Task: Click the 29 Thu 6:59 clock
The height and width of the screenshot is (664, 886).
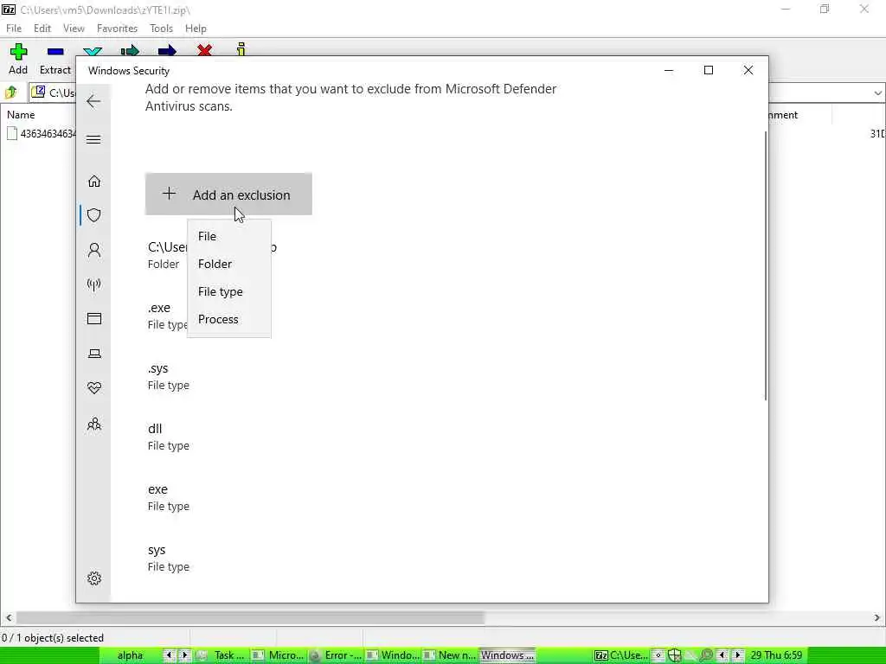Action: point(776,655)
